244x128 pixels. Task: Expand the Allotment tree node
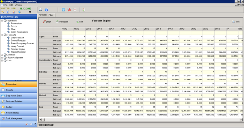coord(2,55)
